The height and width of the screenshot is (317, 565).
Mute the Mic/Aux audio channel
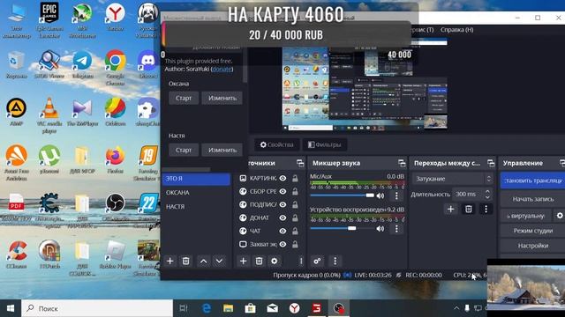click(380, 195)
